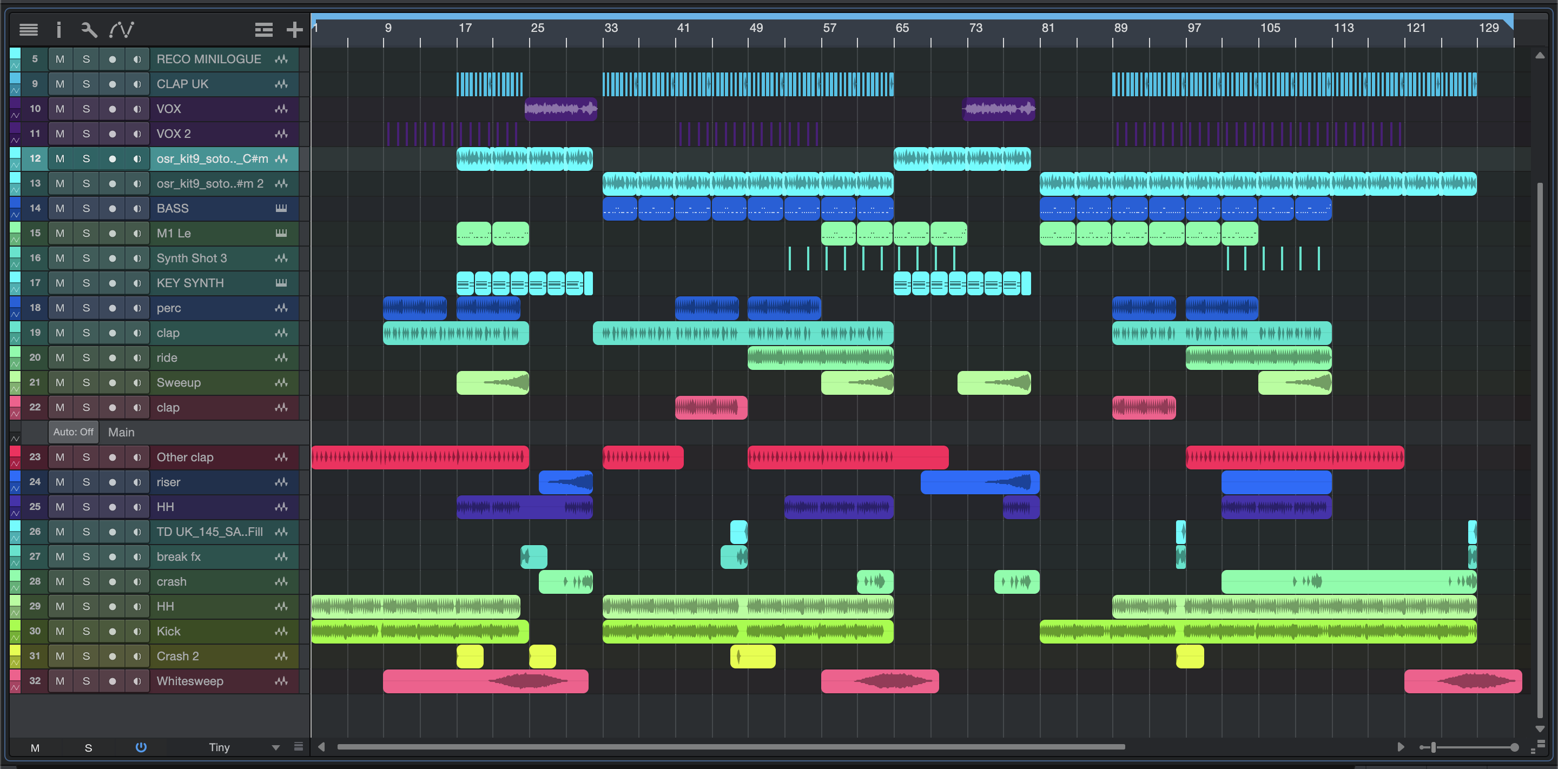Select the TD UK_145_SA..Fill track name
Image resolution: width=1558 pixels, height=769 pixels.
[x=209, y=532]
